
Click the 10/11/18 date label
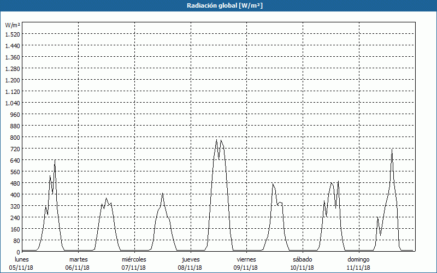click(x=302, y=268)
